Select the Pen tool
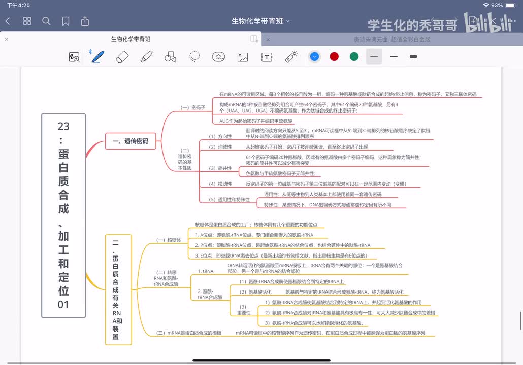This screenshot has height=365, width=523. pos(98,57)
